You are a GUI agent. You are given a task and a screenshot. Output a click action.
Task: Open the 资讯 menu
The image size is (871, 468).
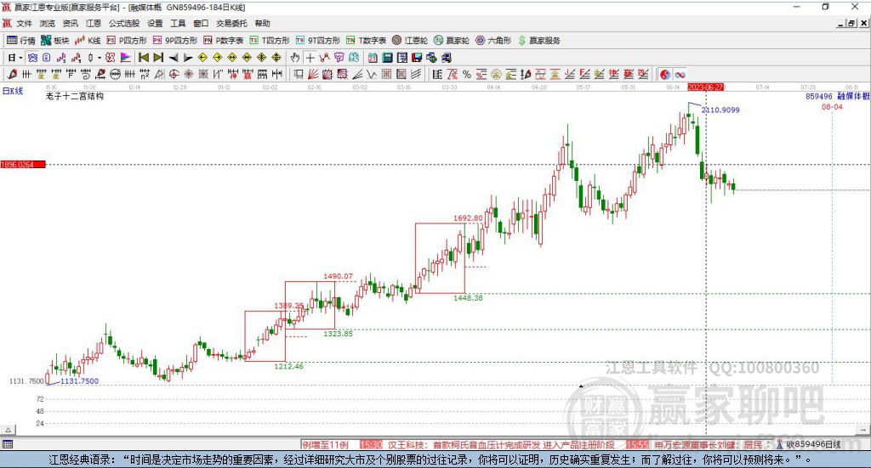pos(70,23)
